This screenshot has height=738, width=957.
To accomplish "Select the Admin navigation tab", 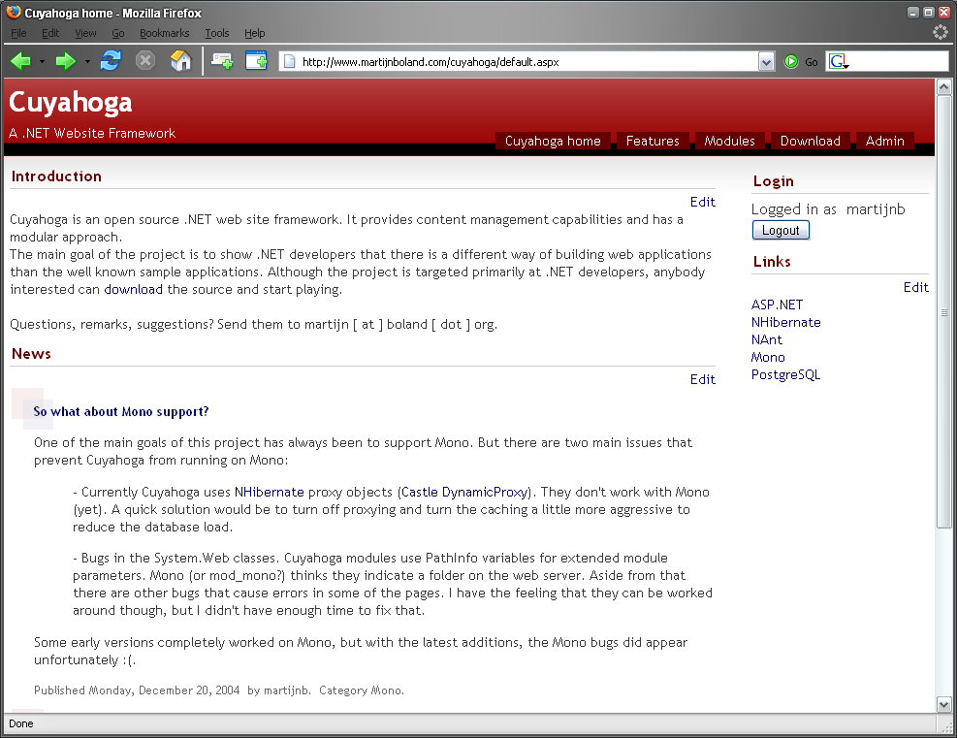I will coord(884,141).
